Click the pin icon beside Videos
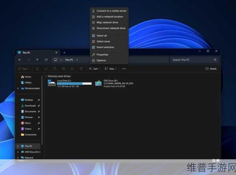This screenshot has height=175, width=236. 39,129
